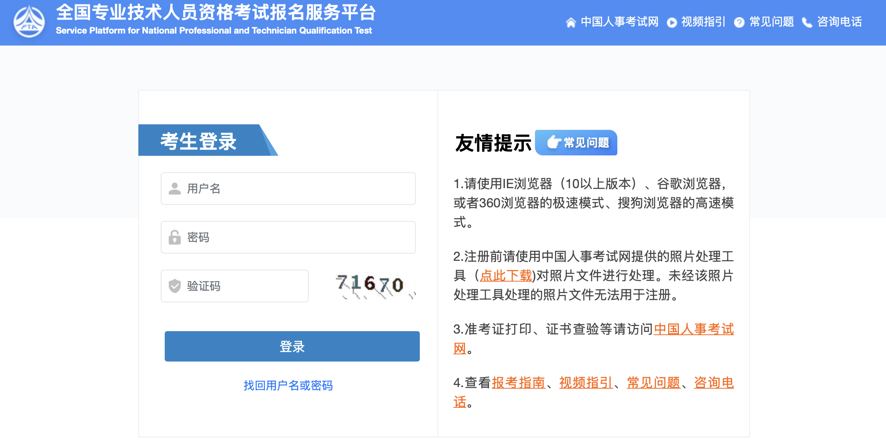Focus the 密码 input field
The width and height of the screenshot is (886, 445).
(288, 237)
